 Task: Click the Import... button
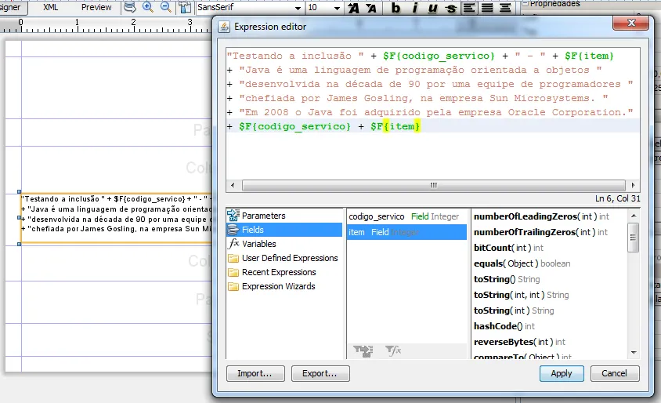255,373
